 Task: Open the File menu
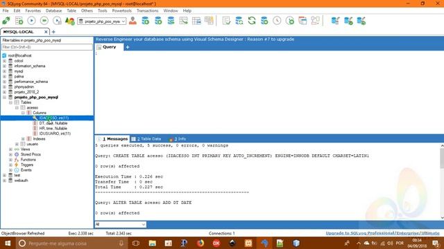pyautogui.click(x=6, y=11)
